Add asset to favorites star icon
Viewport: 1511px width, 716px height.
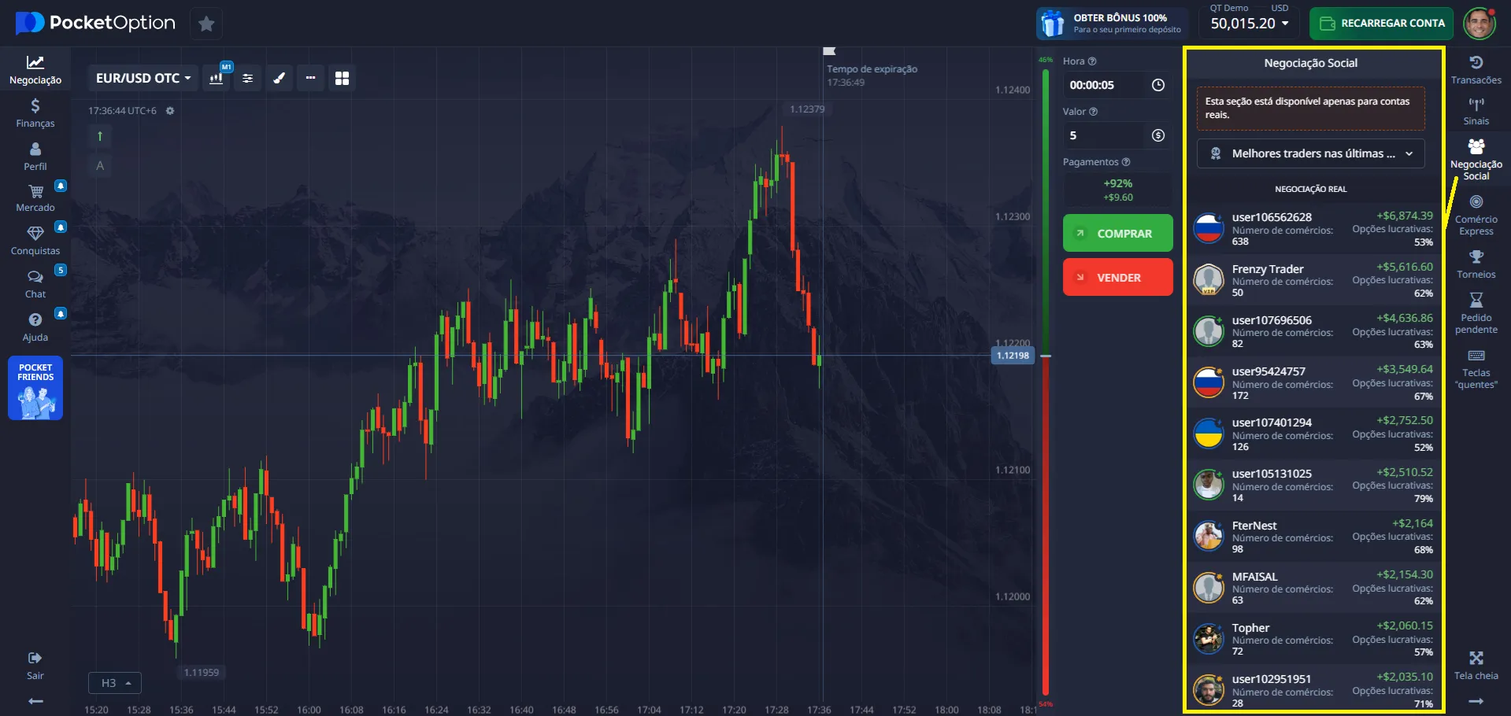pos(206,24)
